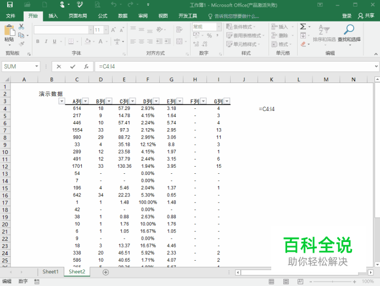
Task: Switch to Page Layout view icon
Action: point(286,282)
